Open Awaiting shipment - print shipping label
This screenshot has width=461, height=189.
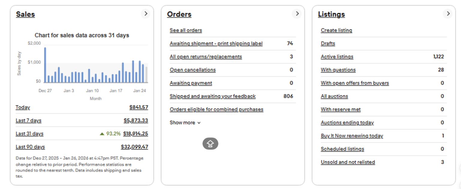point(216,43)
